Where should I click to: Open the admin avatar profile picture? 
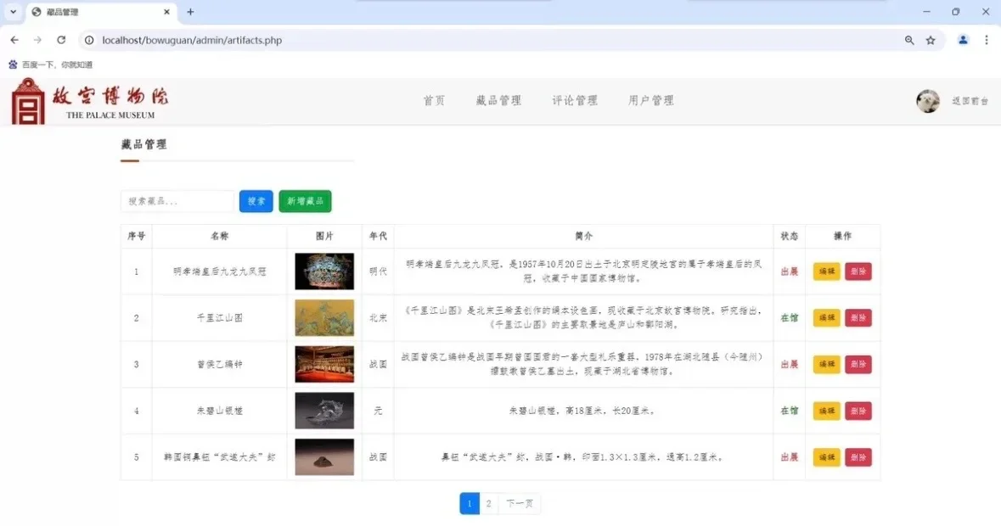click(x=928, y=101)
